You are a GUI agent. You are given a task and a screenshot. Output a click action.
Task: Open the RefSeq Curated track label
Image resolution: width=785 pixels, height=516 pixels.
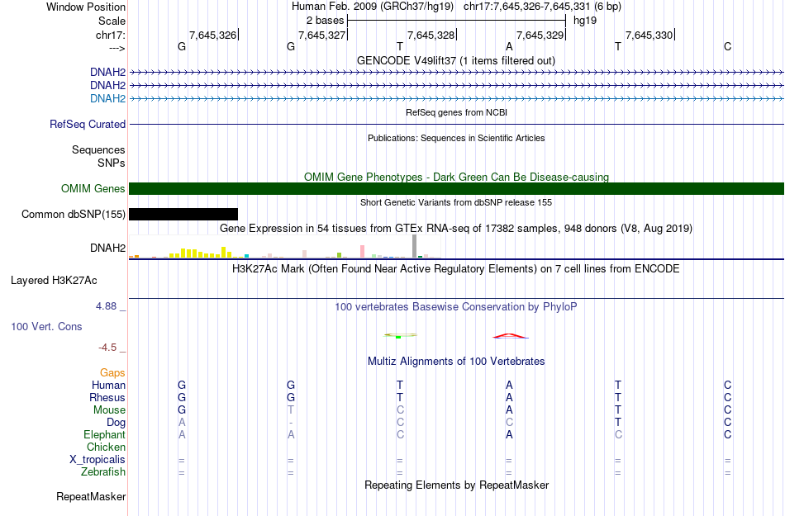click(88, 124)
